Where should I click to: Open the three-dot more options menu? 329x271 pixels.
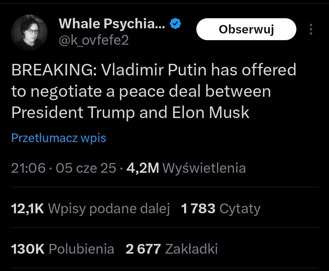tap(311, 29)
